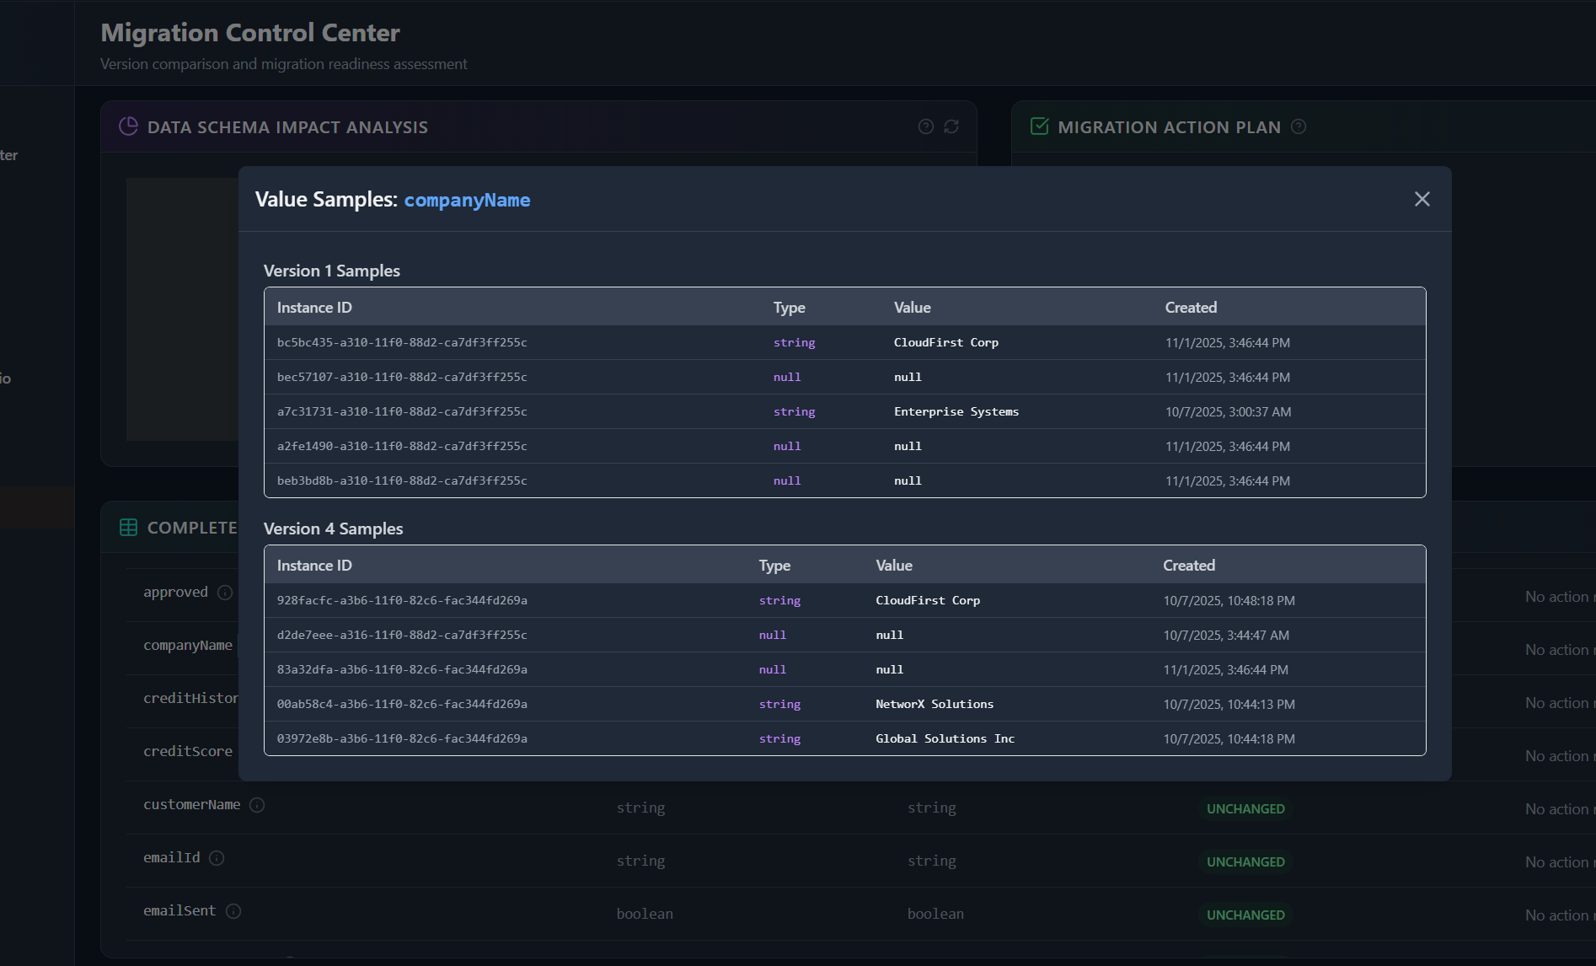Screen dimensions: 1596x966
Task: Close the Value Samples dialog
Action: coord(1422,199)
